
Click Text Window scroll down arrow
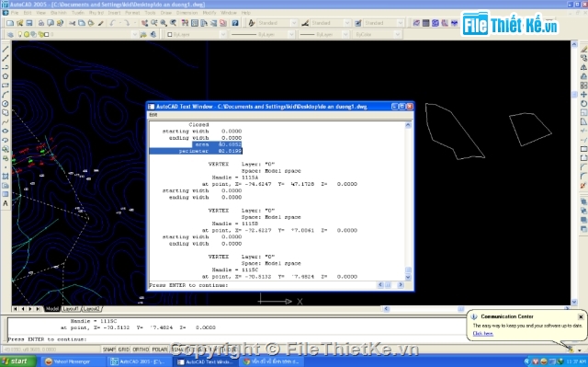pos(408,277)
